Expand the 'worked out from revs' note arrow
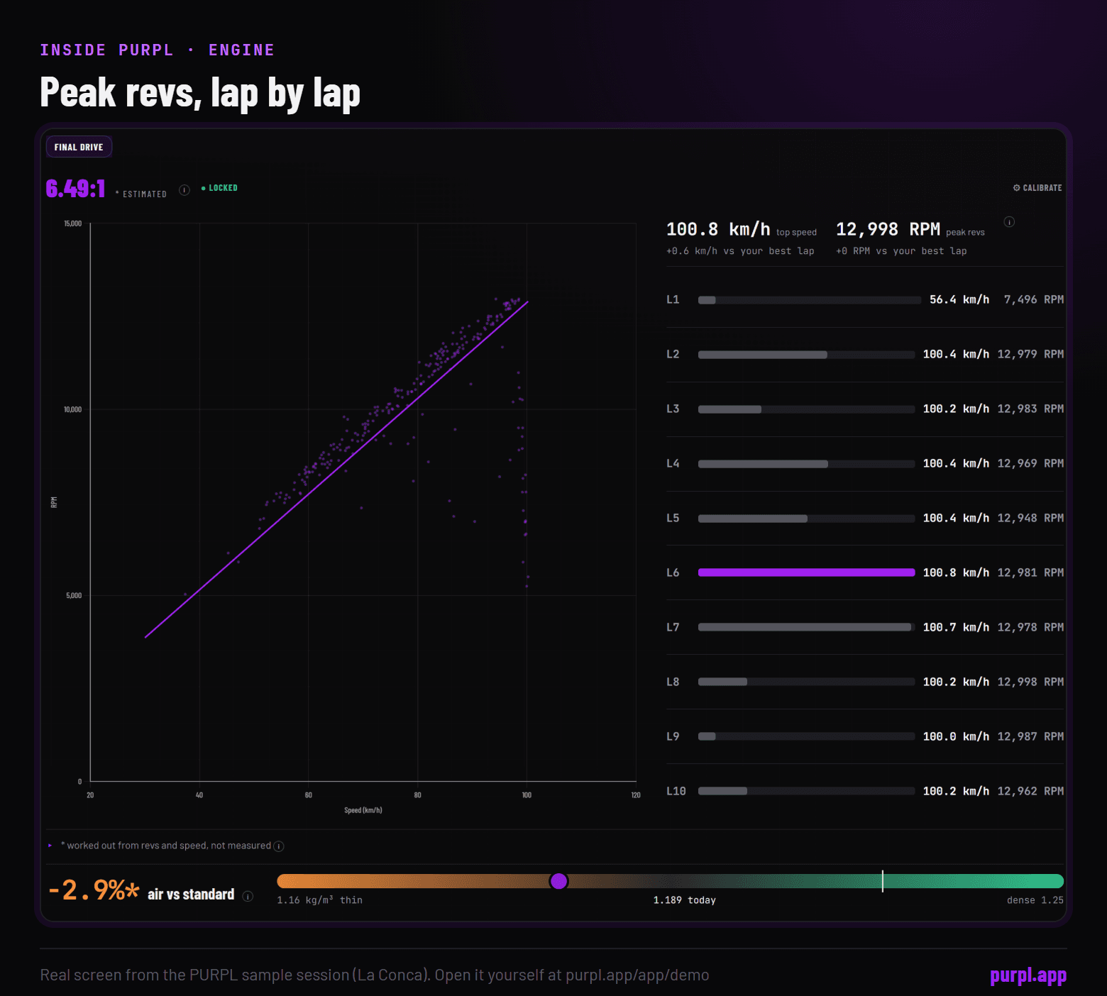This screenshot has width=1107, height=996. pyautogui.click(x=50, y=846)
